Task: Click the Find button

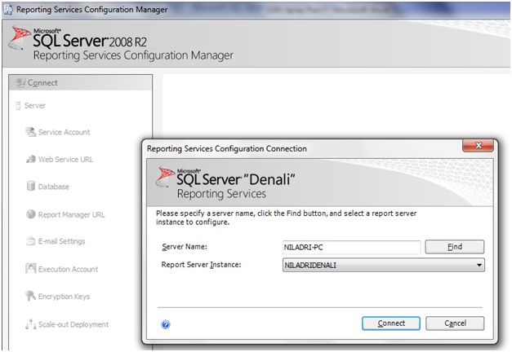Action: pyautogui.click(x=455, y=247)
